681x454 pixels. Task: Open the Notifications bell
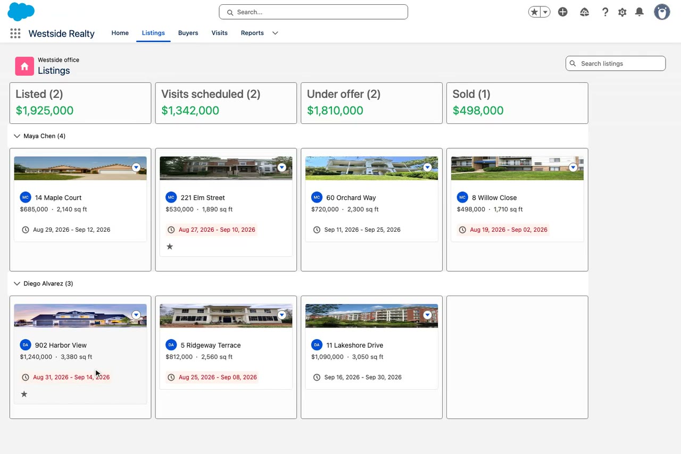640,12
